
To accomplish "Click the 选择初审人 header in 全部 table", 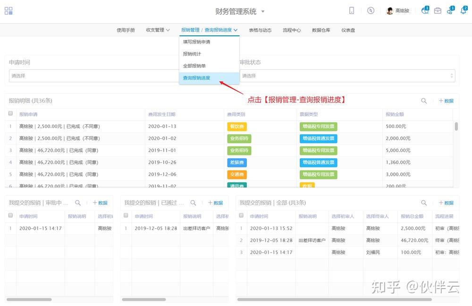I will (343, 216).
